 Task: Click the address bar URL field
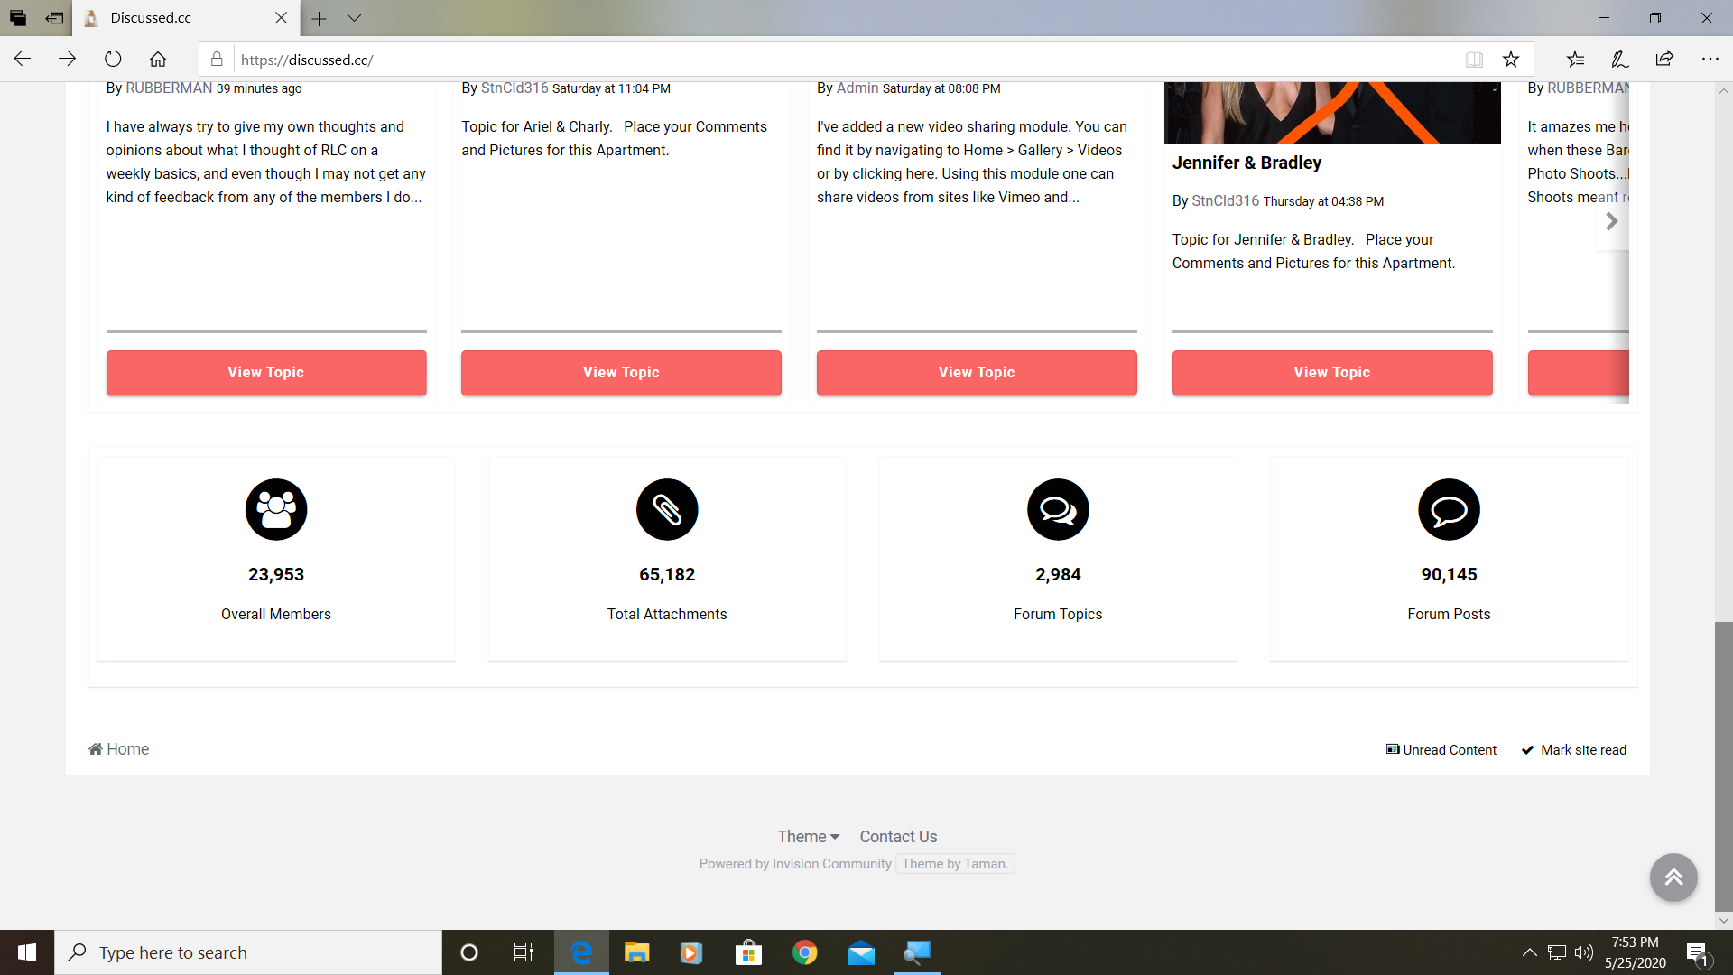pyautogui.click(x=812, y=60)
